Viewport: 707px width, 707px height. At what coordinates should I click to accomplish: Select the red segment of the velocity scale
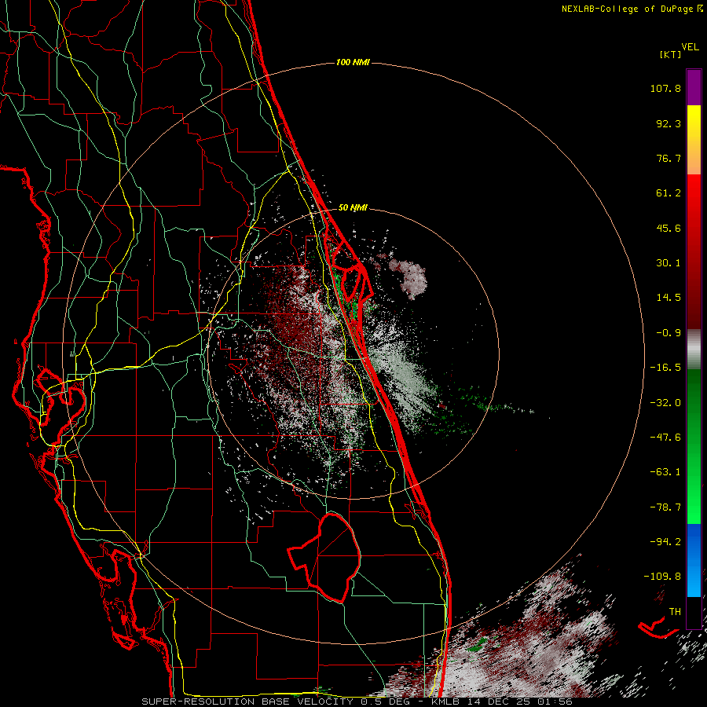pos(694,251)
